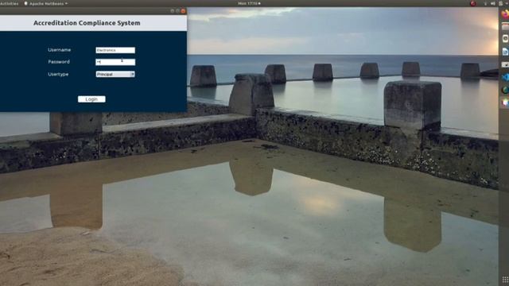Click the Usertype label
The image size is (509, 286).
[58, 74]
